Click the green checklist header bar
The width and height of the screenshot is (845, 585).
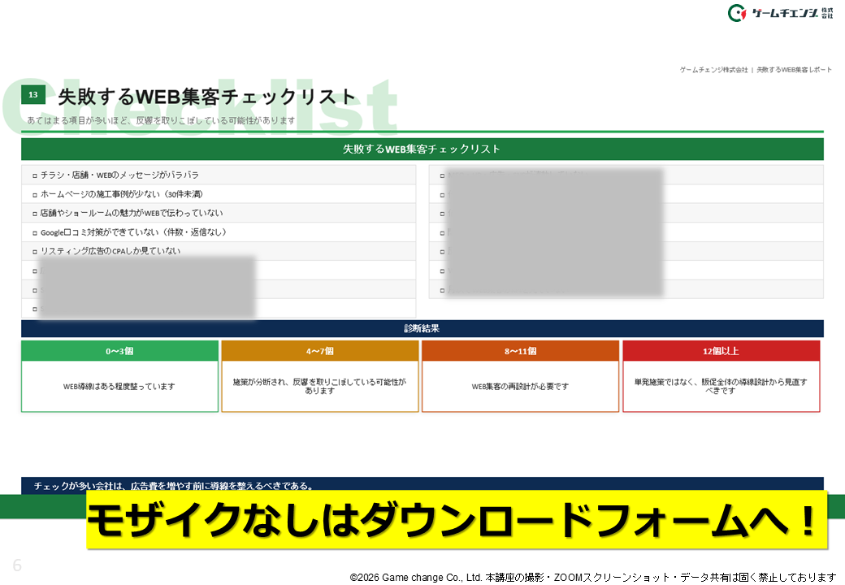pos(422,149)
